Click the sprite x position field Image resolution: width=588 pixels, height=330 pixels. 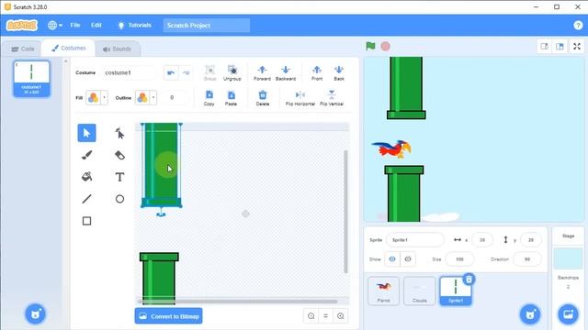coord(482,240)
